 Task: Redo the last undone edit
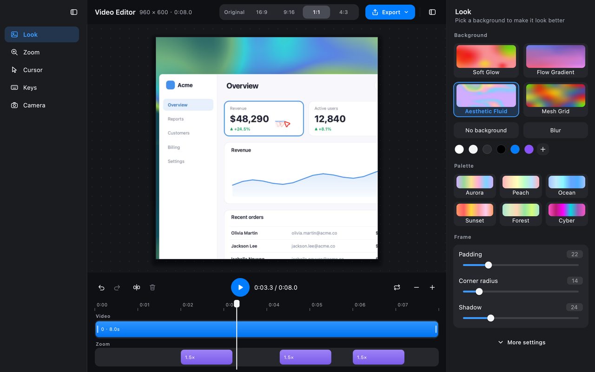point(117,287)
